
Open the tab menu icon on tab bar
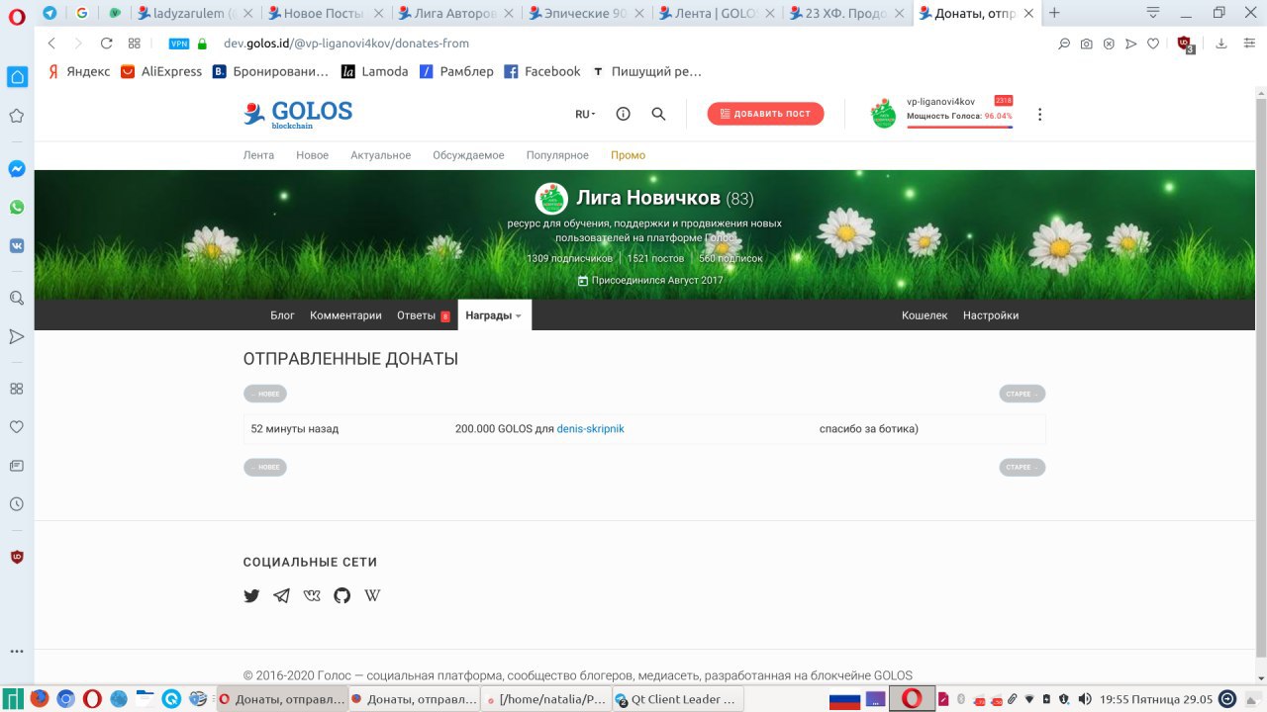(x=1153, y=13)
